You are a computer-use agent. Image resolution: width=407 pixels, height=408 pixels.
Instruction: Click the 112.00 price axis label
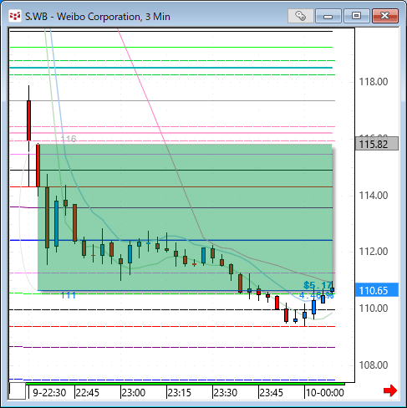tap(374, 252)
